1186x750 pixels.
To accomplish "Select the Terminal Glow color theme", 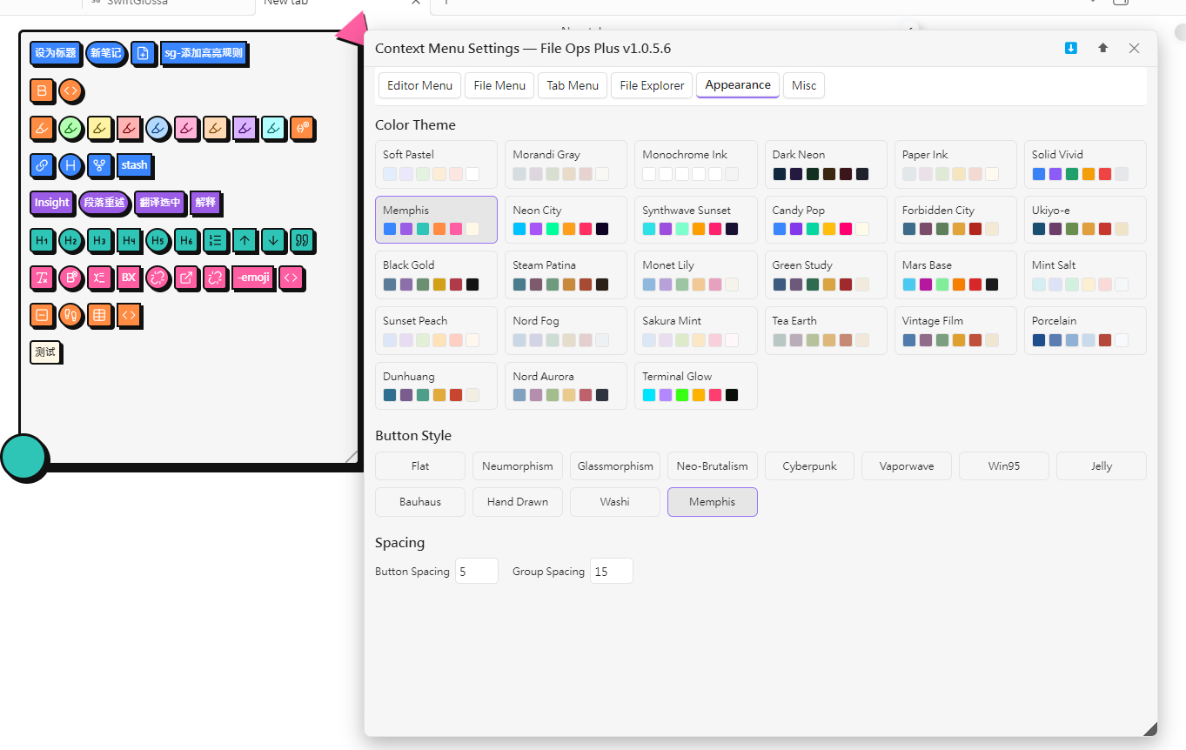I will coord(695,385).
